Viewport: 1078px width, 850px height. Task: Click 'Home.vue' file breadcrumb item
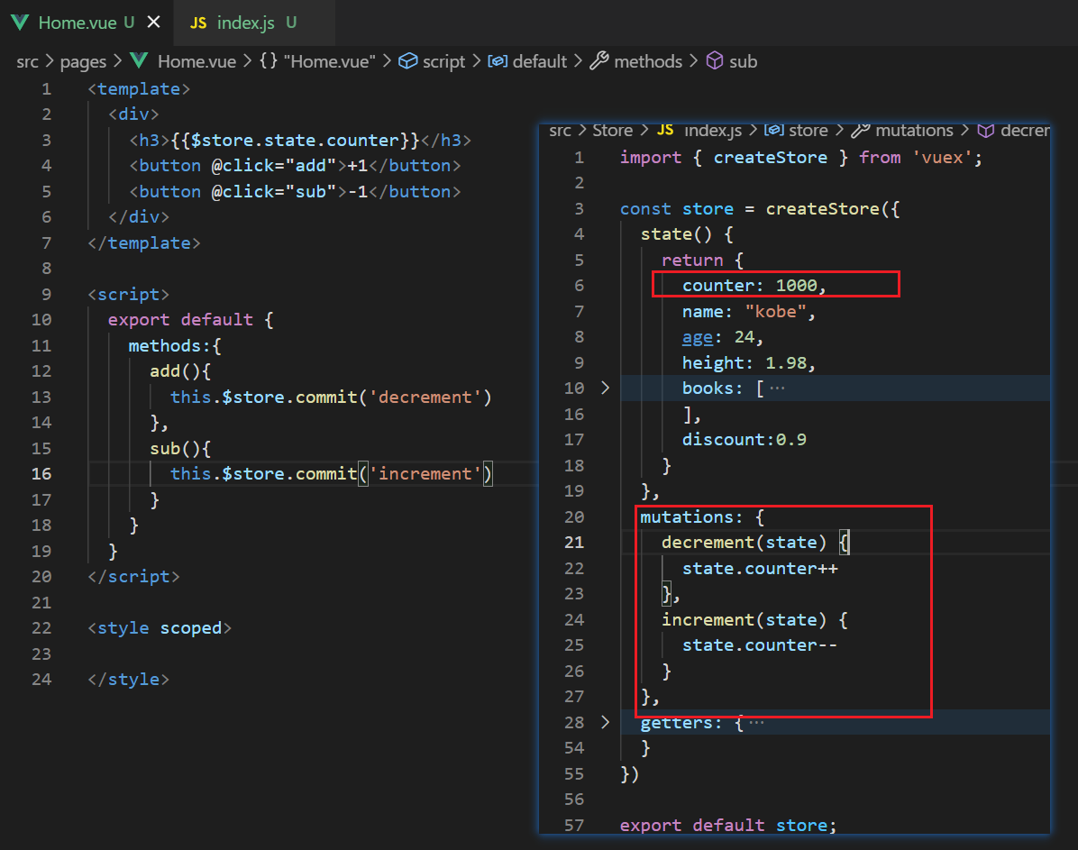point(196,62)
